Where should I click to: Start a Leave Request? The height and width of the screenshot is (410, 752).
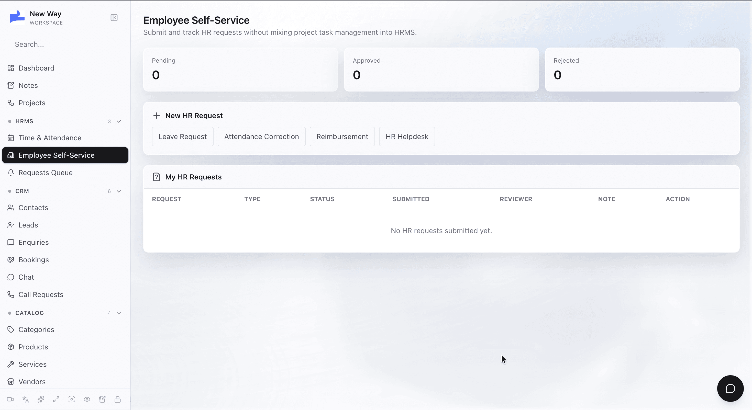pos(182,136)
